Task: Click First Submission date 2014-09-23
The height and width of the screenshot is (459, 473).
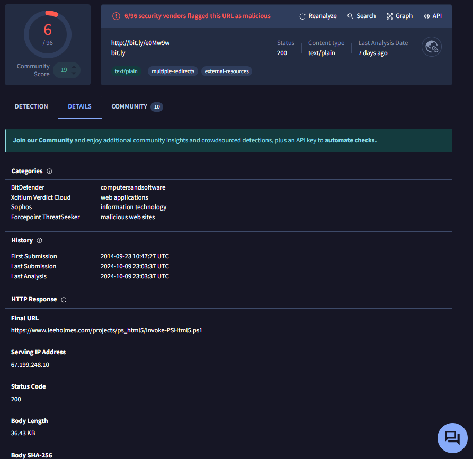Action: [x=135, y=256]
